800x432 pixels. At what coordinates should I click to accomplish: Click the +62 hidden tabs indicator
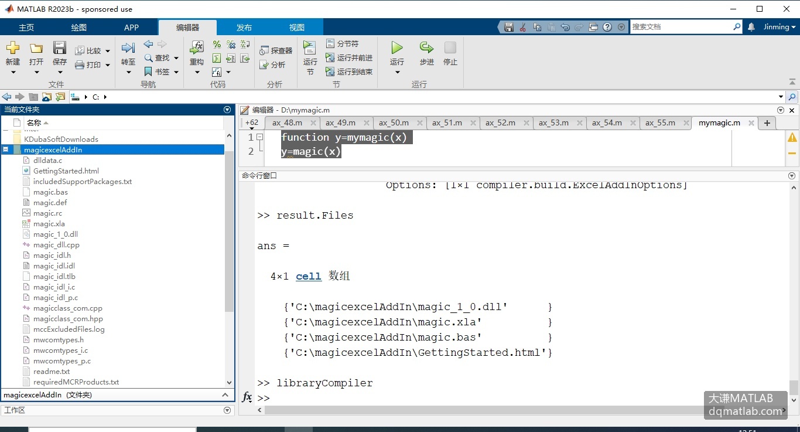(x=252, y=123)
